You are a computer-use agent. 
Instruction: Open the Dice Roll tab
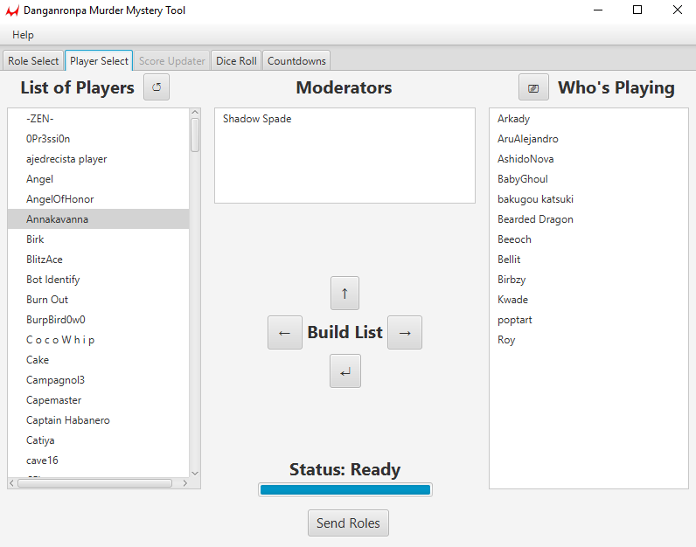pyautogui.click(x=236, y=61)
